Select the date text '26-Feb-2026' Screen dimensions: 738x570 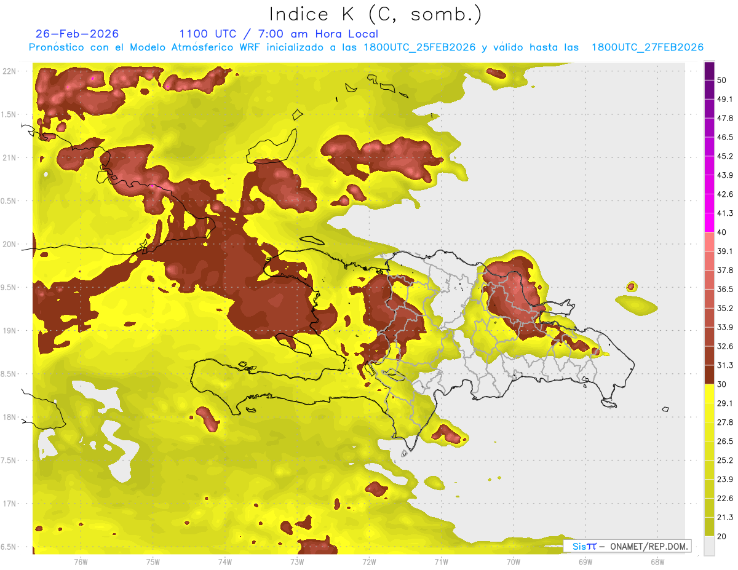[x=77, y=34]
